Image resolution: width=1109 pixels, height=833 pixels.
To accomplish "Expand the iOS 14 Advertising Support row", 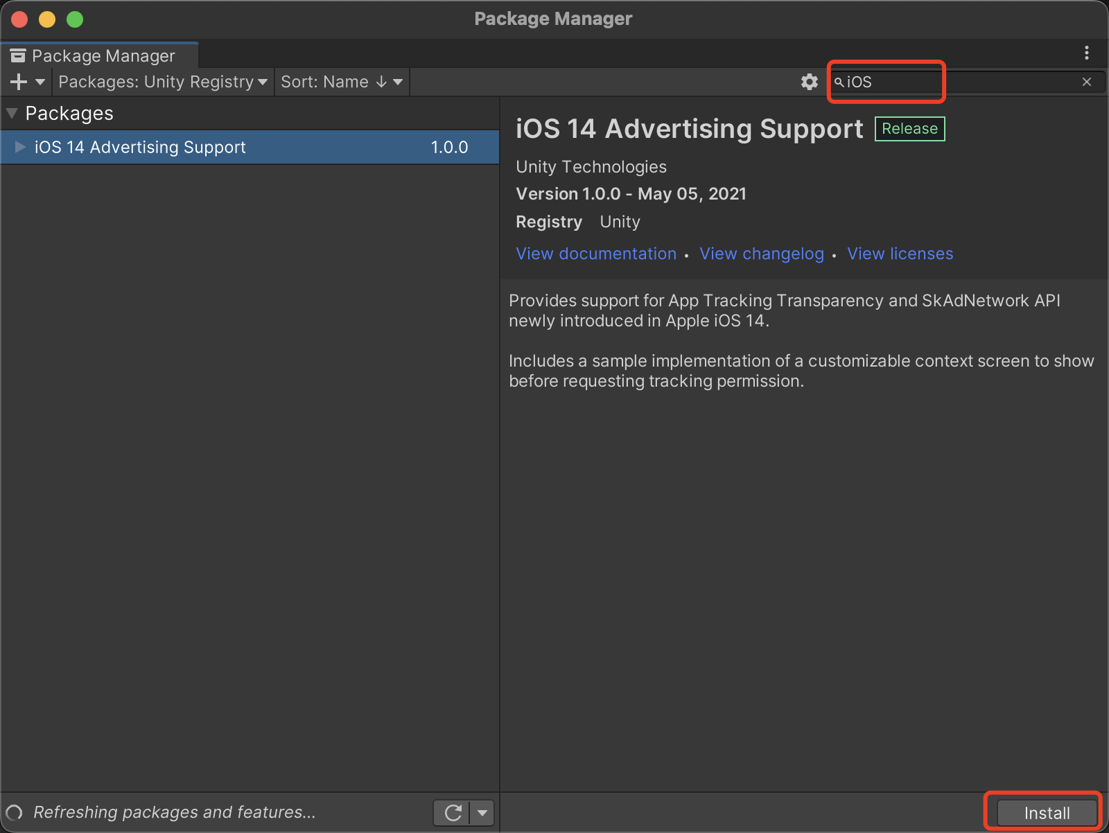I will tap(20, 147).
